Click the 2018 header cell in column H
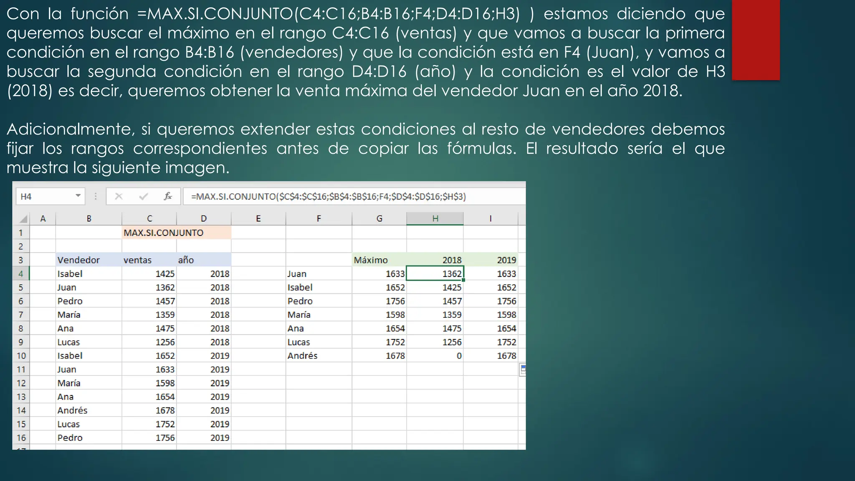The image size is (855, 481). point(435,260)
